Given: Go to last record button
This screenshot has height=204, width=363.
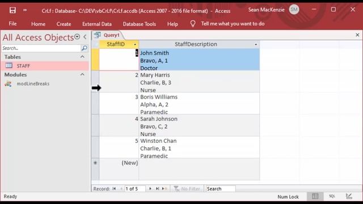Looking at the screenshot, I should click(x=158, y=189).
